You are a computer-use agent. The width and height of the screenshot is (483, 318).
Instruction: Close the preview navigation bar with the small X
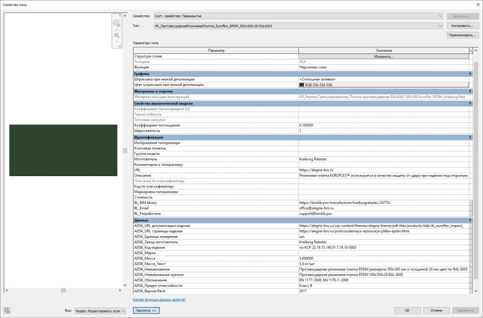[120, 16]
